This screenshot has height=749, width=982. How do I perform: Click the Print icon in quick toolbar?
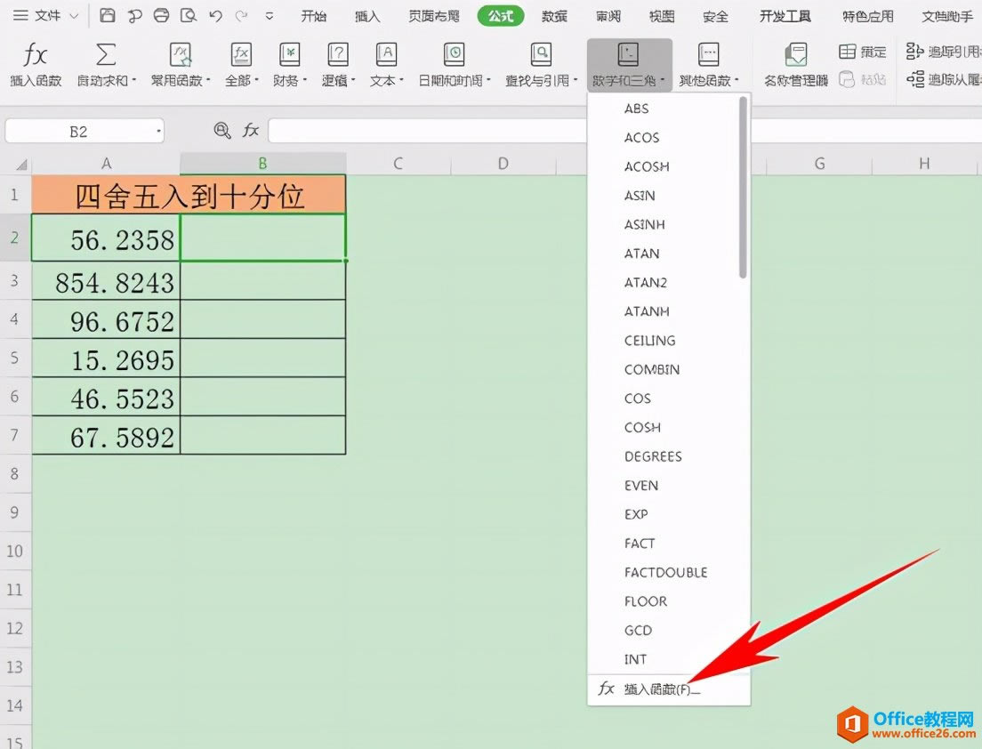pyautogui.click(x=161, y=16)
